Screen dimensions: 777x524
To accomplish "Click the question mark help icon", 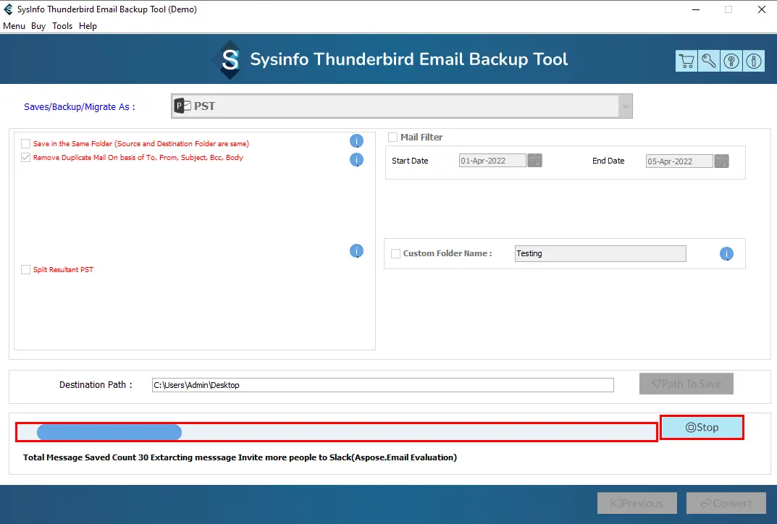I will point(731,61).
